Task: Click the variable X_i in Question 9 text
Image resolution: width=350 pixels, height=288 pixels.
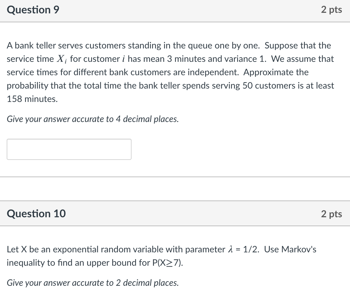Action: [x=62, y=59]
